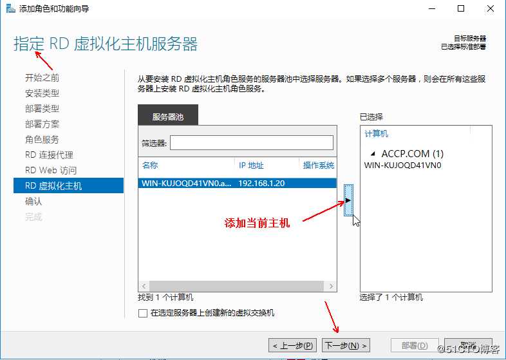Image resolution: width=506 pixels, height=360 pixels.
Task: Go to 确认 step
Action: (x=33, y=201)
